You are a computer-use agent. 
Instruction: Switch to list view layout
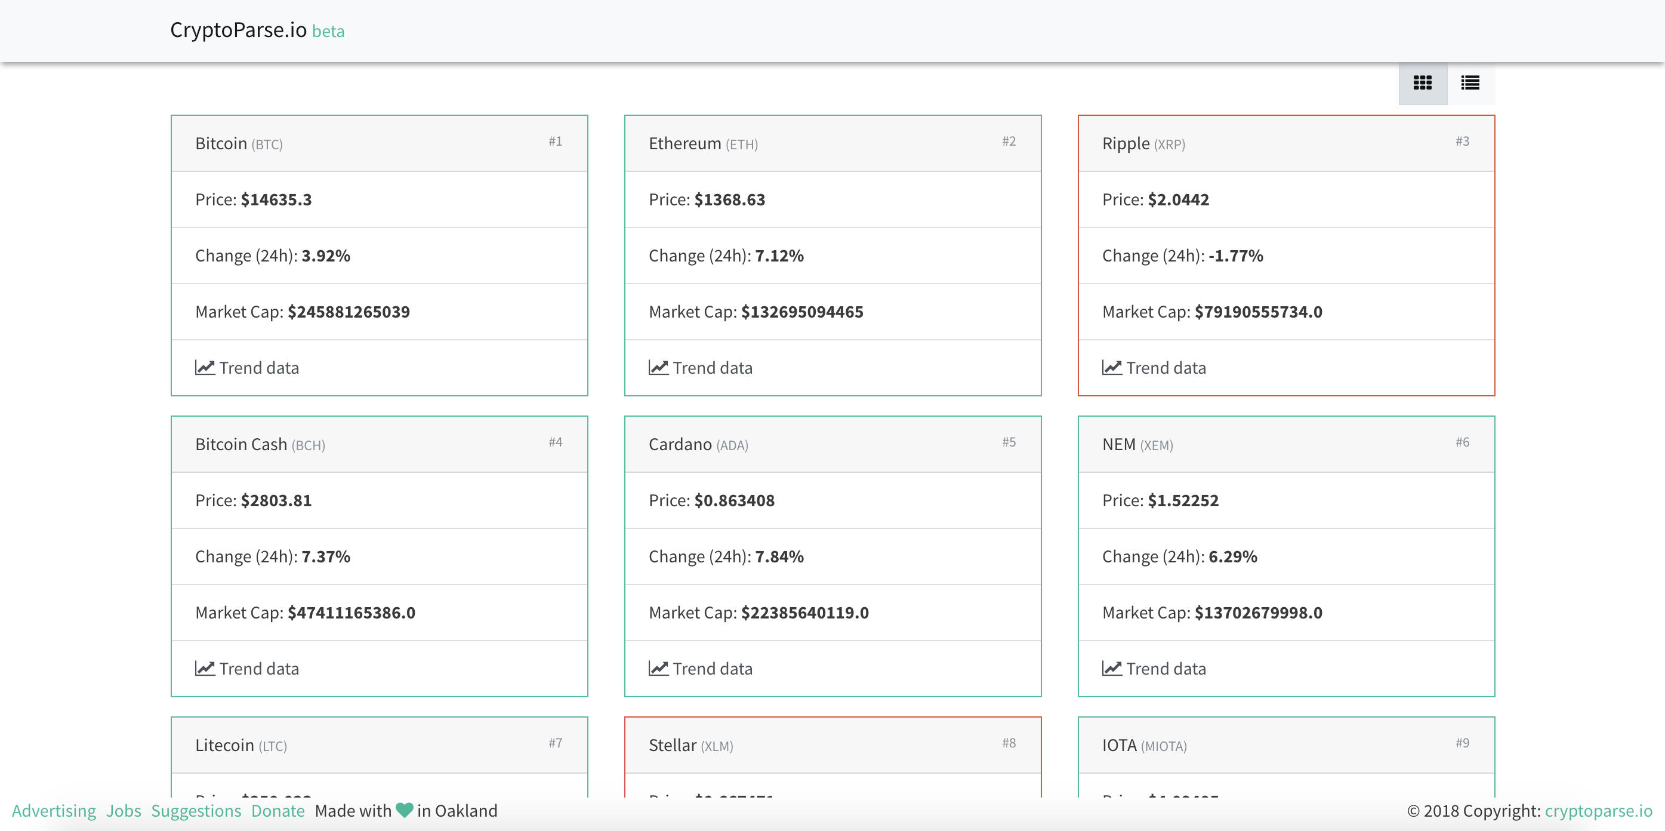[1469, 83]
